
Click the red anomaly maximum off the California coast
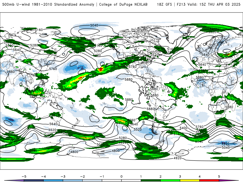[101, 69]
